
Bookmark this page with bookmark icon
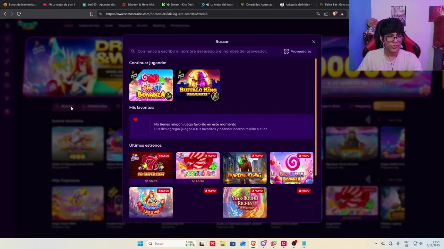pos(92,14)
